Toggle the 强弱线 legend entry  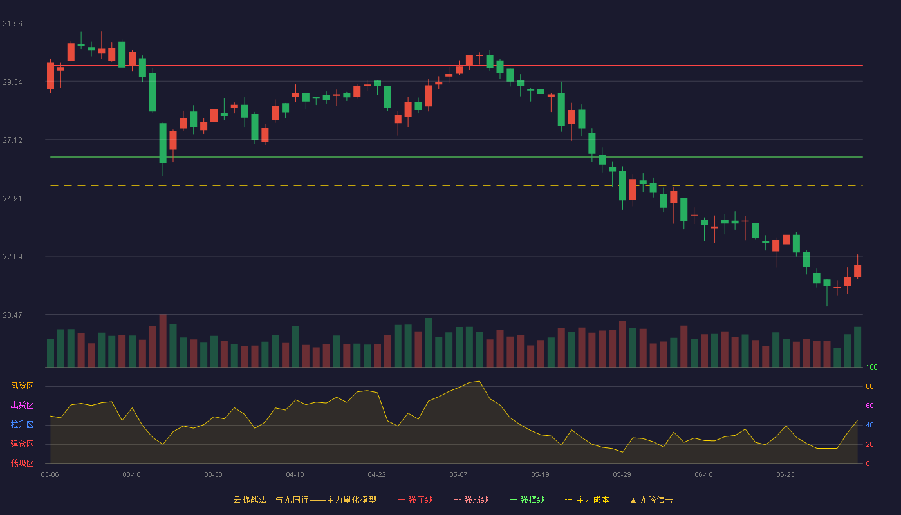click(471, 500)
